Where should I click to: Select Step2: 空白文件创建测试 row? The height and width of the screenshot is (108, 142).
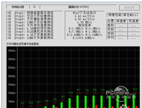click(x=34, y=16)
